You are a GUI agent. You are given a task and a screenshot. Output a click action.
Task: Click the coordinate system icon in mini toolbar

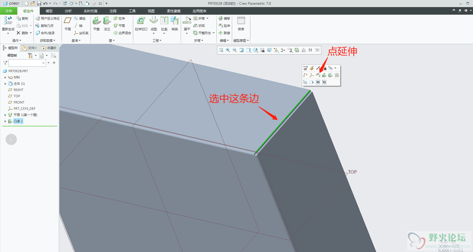point(312,75)
